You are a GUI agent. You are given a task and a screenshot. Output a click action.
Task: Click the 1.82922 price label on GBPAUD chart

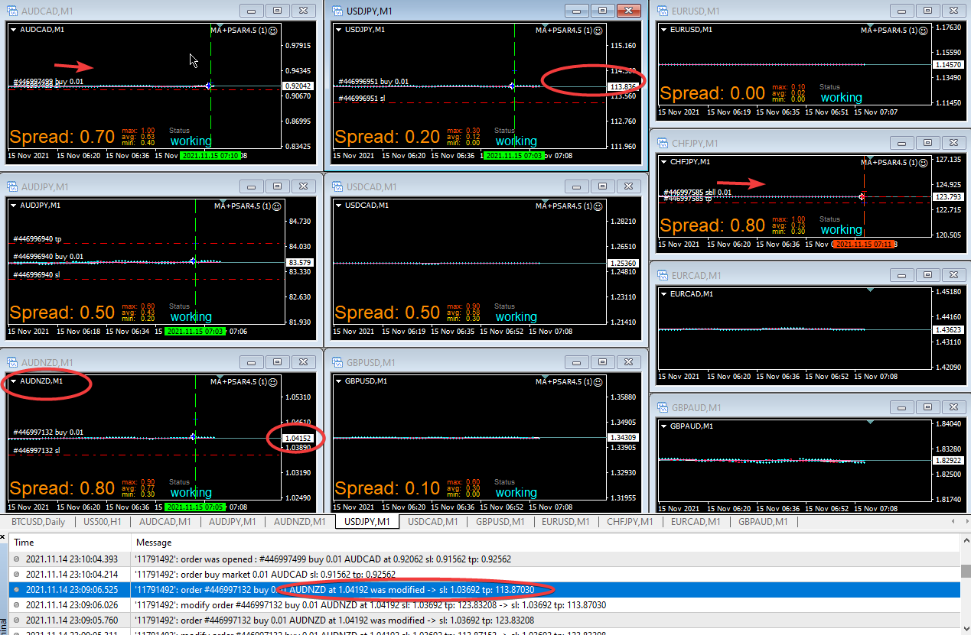point(948,461)
